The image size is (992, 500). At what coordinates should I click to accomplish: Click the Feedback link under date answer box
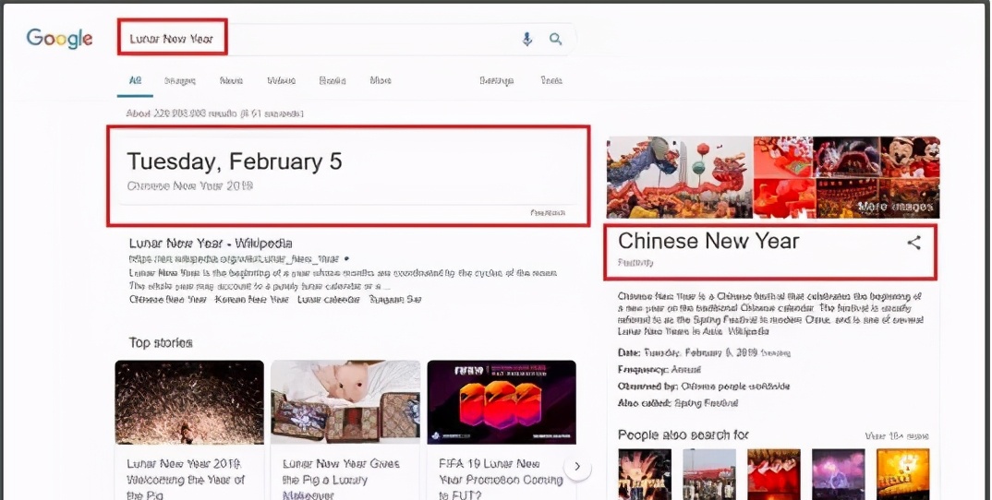coord(547,213)
